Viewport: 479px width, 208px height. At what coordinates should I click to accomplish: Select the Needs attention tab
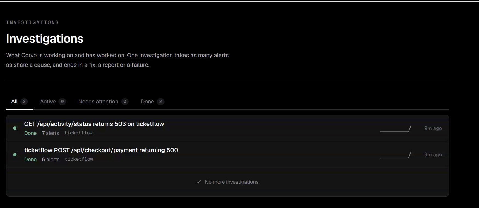point(103,102)
